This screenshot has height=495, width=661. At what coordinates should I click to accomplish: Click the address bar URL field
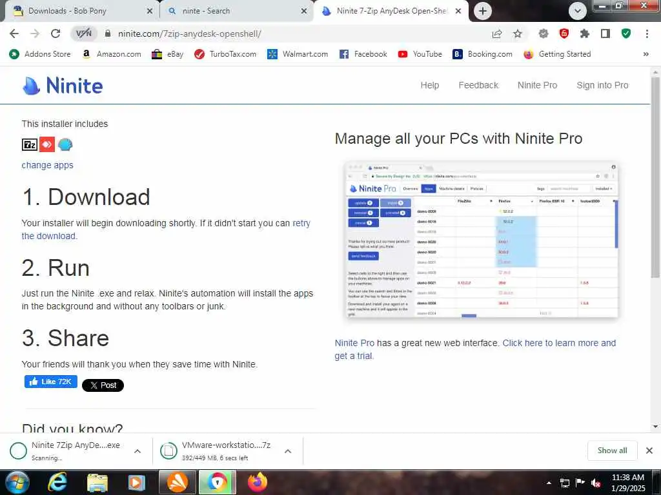point(295,34)
